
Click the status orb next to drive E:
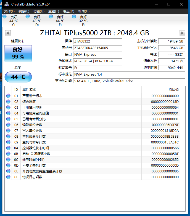pos(51,16)
